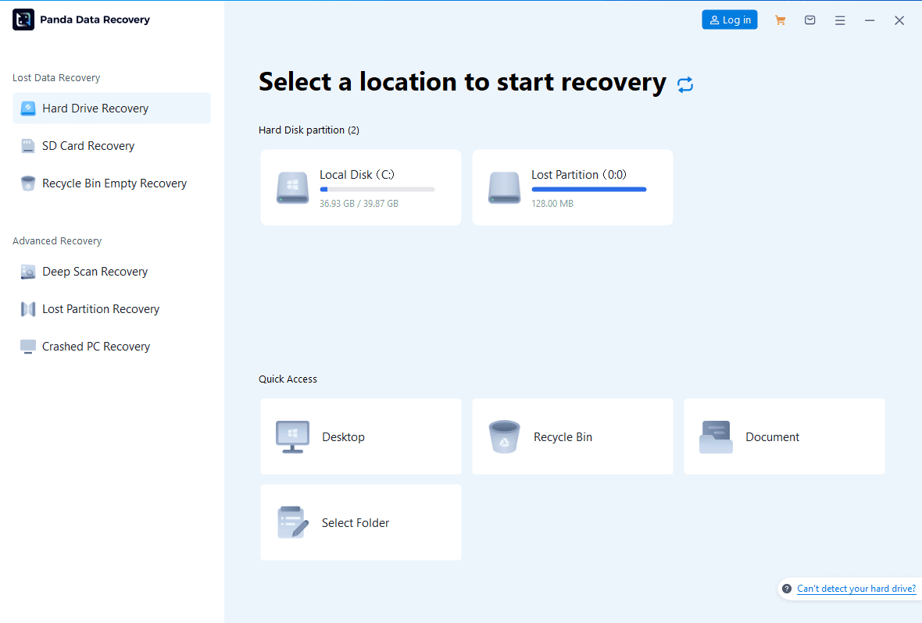Click the Panda Data Recovery logo icon
Image resolution: width=922 pixels, height=623 pixels.
pyautogui.click(x=23, y=20)
